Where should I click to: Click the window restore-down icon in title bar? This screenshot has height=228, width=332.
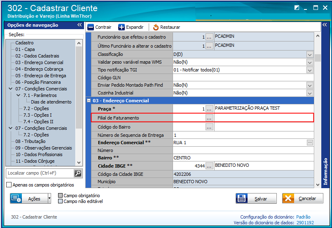[x=297, y=8]
